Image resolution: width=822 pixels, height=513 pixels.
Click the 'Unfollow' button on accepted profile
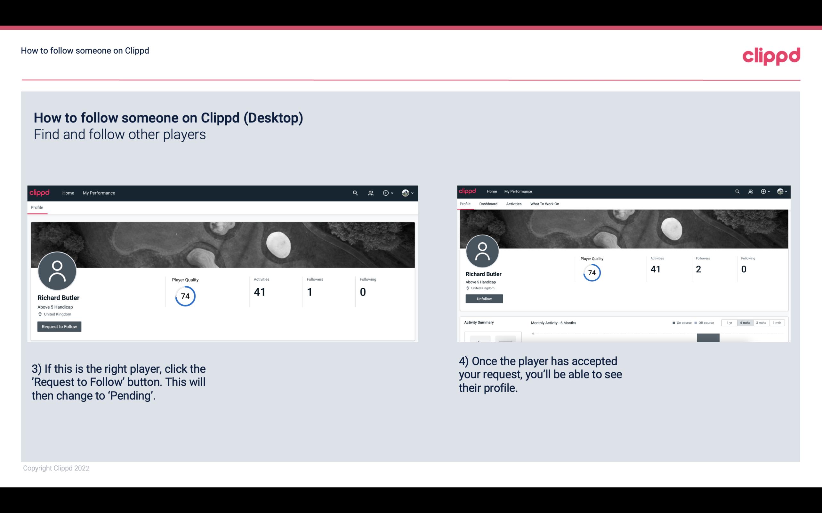(x=484, y=299)
